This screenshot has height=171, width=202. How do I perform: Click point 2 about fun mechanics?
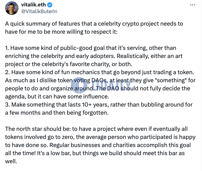[x=100, y=84]
